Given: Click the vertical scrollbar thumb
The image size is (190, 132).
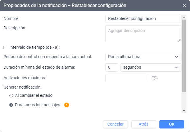Looking at the screenshot, I should 184,56.
